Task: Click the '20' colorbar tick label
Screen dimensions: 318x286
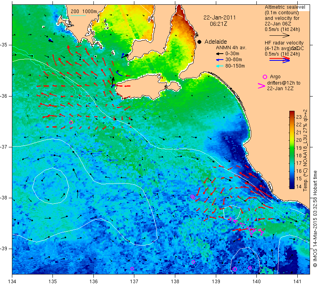Action: click(x=299, y=140)
